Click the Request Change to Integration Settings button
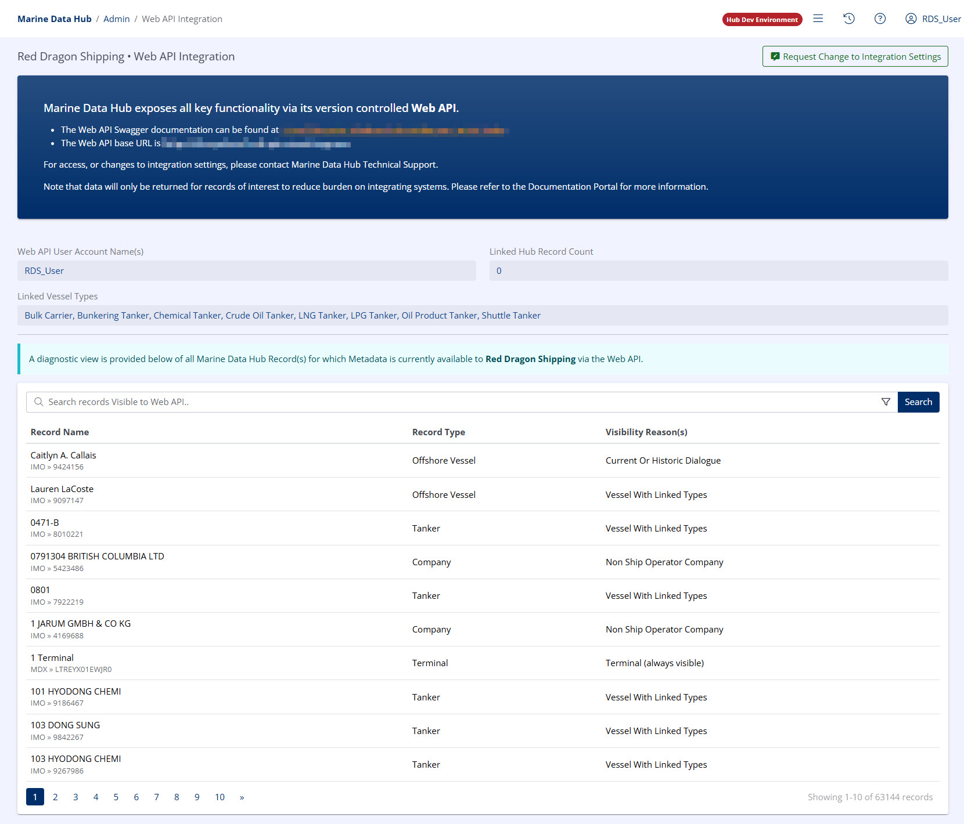This screenshot has height=824, width=964. [x=855, y=56]
